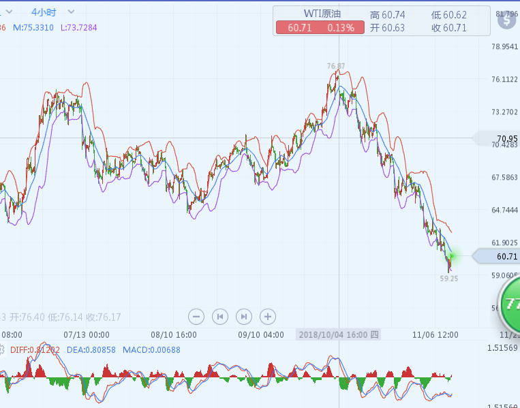Click the 76.87 high price marker

point(335,66)
